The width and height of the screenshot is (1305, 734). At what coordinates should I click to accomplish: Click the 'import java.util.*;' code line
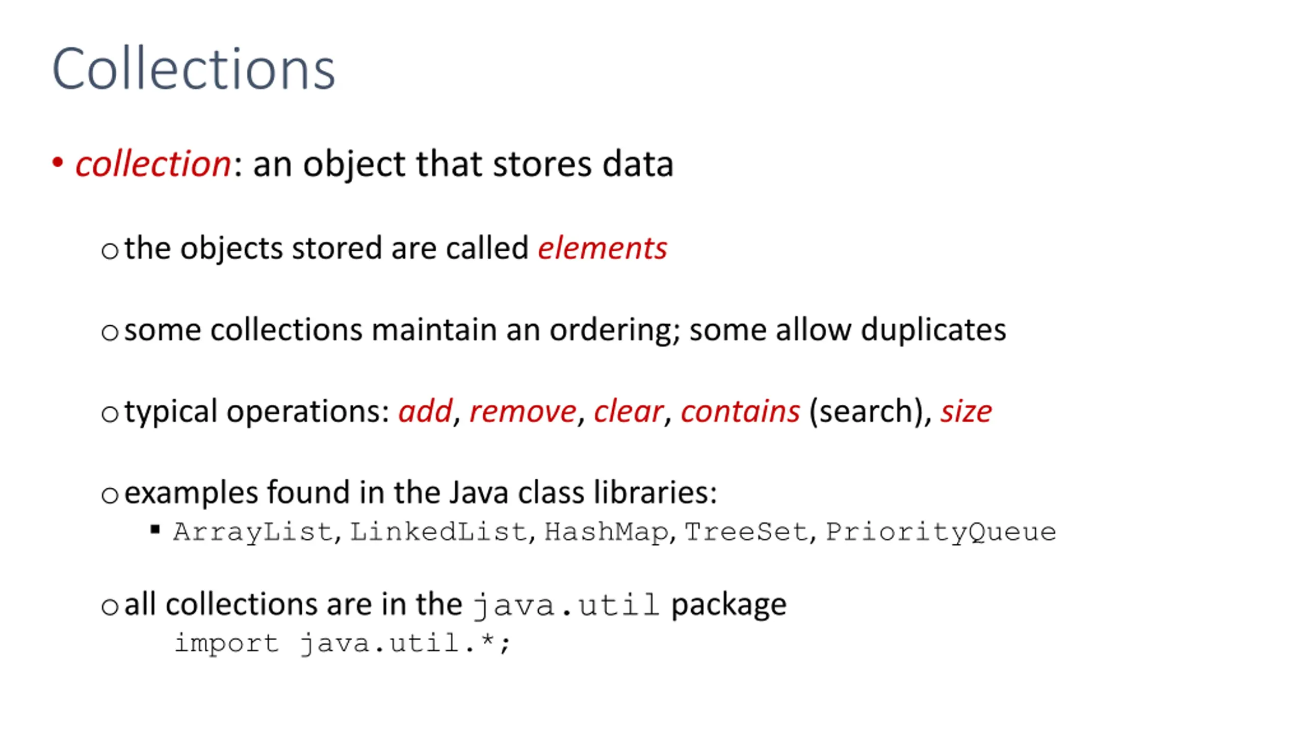(342, 643)
